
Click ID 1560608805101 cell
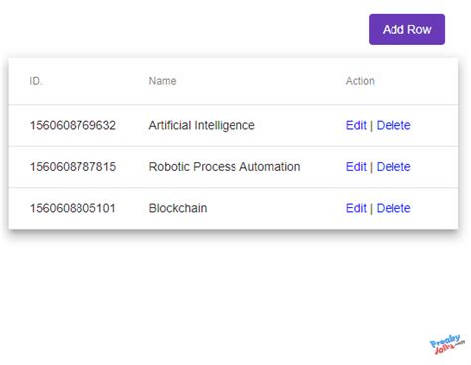73,208
